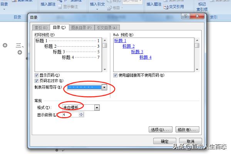Open the 格式 dropdown list
The width and height of the screenshot is (231, 154).
[97, 107]
